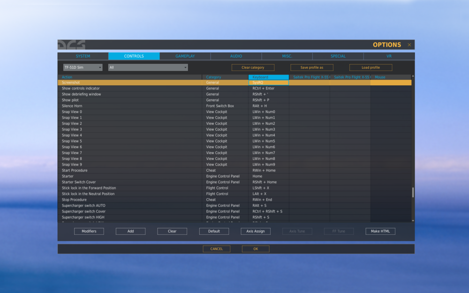Click Load profile
This screenshot has height=293, width=469.
coord(370,67)
